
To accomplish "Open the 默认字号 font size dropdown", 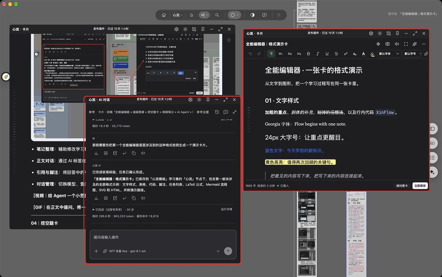I will 413,54.
